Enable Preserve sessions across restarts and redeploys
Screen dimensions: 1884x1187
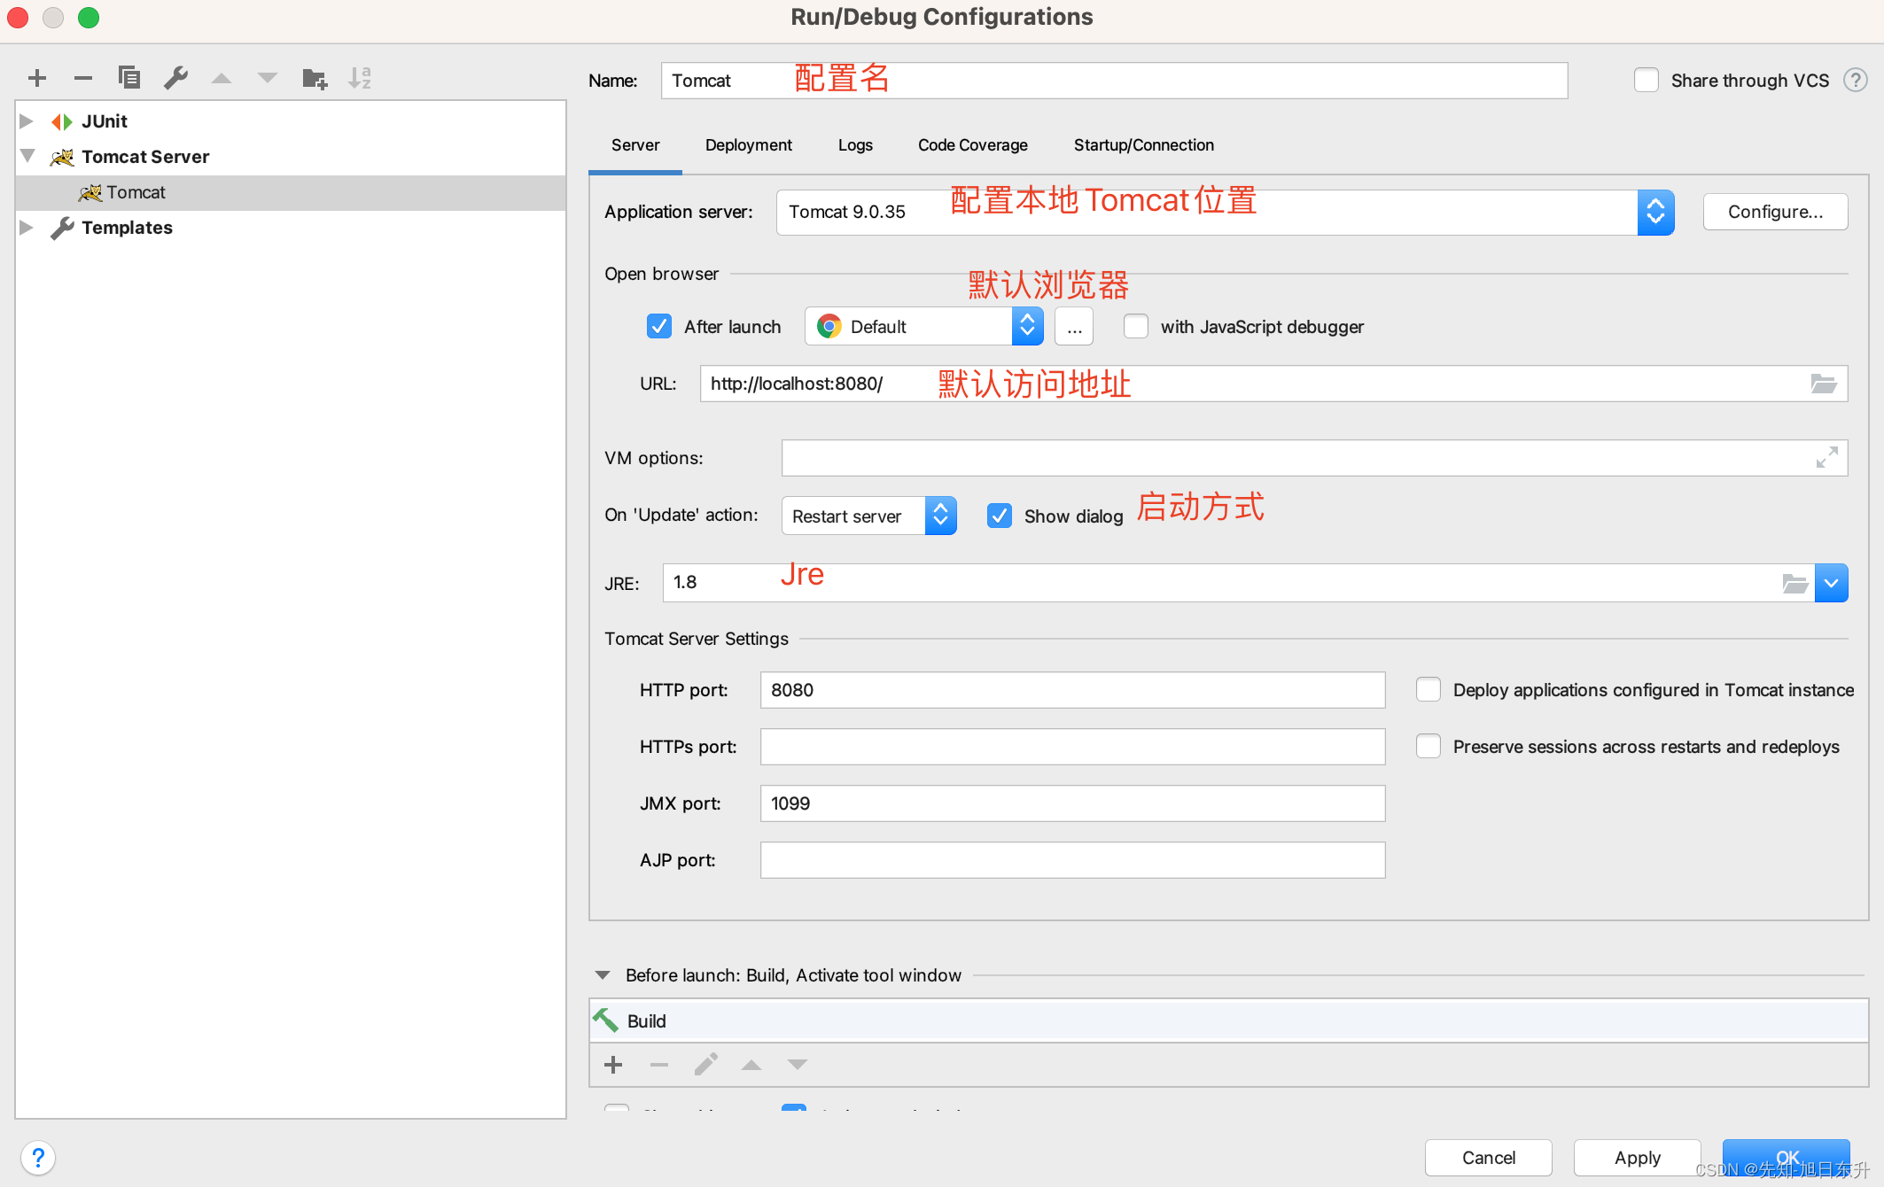1429,747
